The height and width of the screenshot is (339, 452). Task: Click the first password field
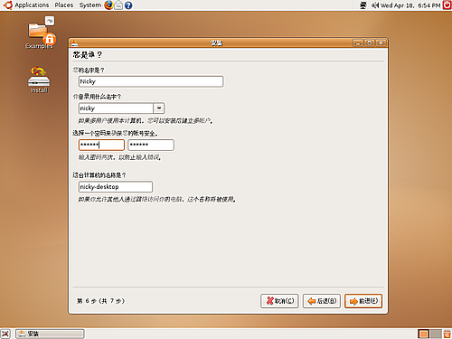(101, 145)
